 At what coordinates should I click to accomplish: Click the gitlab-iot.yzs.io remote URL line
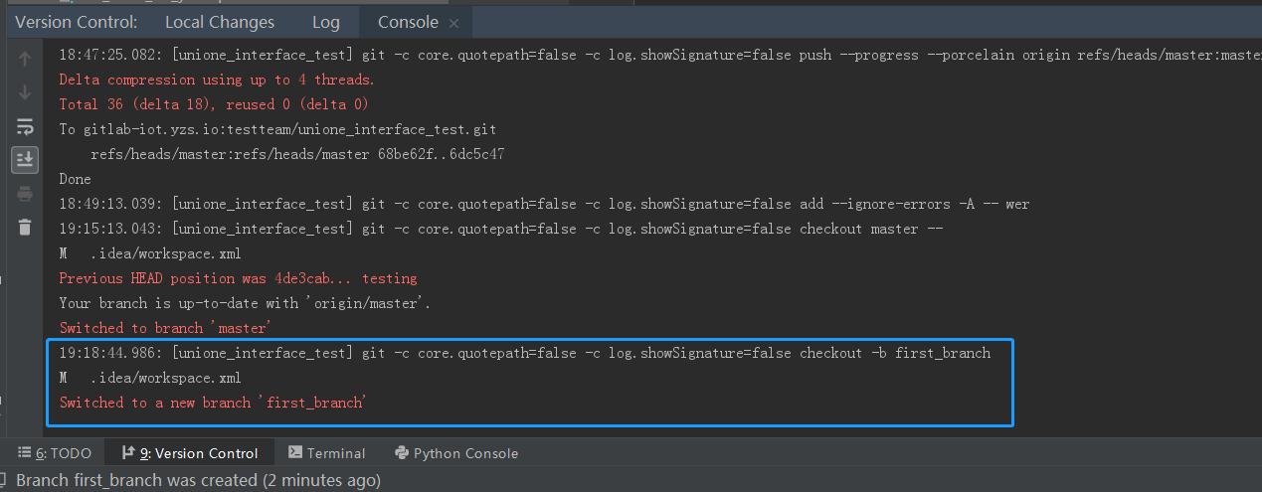click(x=277, y=129)
